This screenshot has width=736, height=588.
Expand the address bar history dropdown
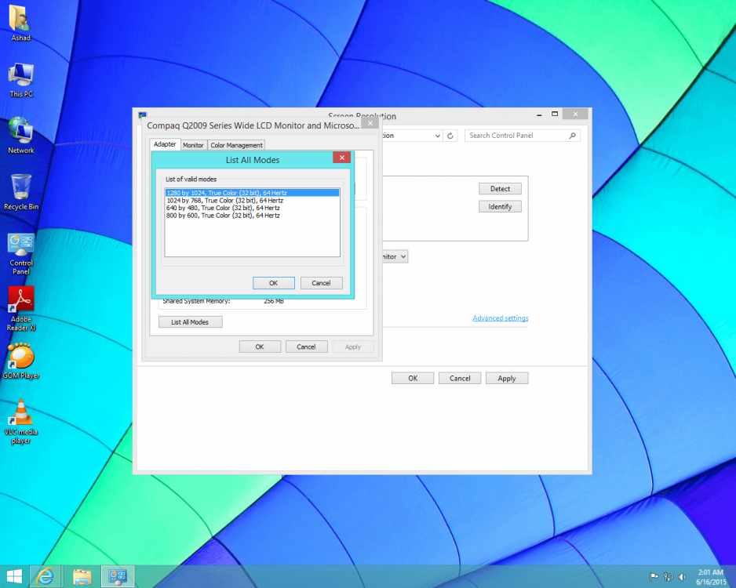tap(438, 136)
